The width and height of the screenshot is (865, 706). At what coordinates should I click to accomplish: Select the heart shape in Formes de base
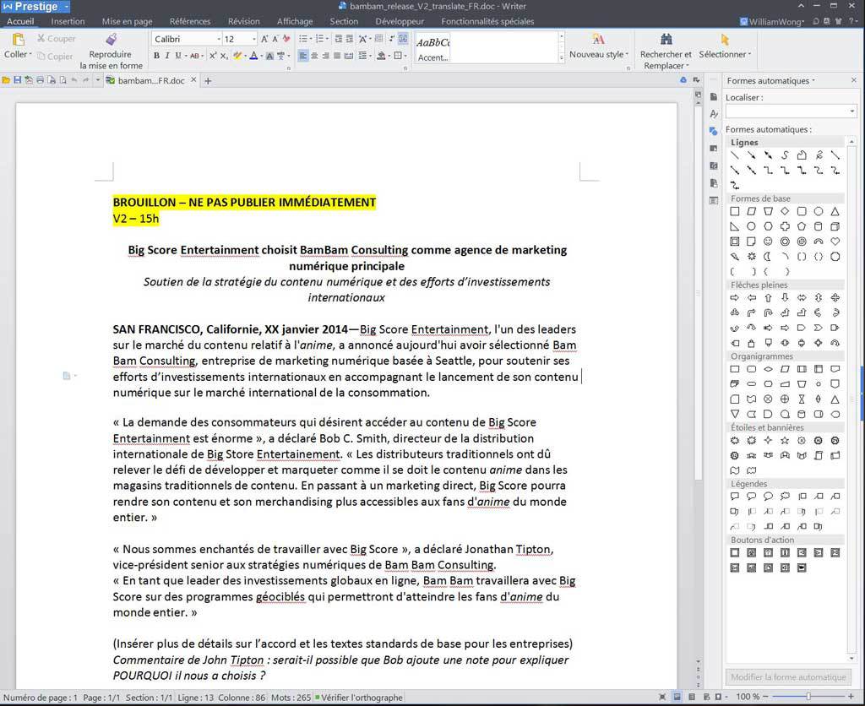(835, 242)
